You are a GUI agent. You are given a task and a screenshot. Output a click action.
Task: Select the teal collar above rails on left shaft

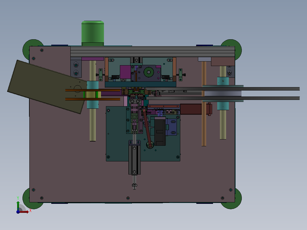93,85
